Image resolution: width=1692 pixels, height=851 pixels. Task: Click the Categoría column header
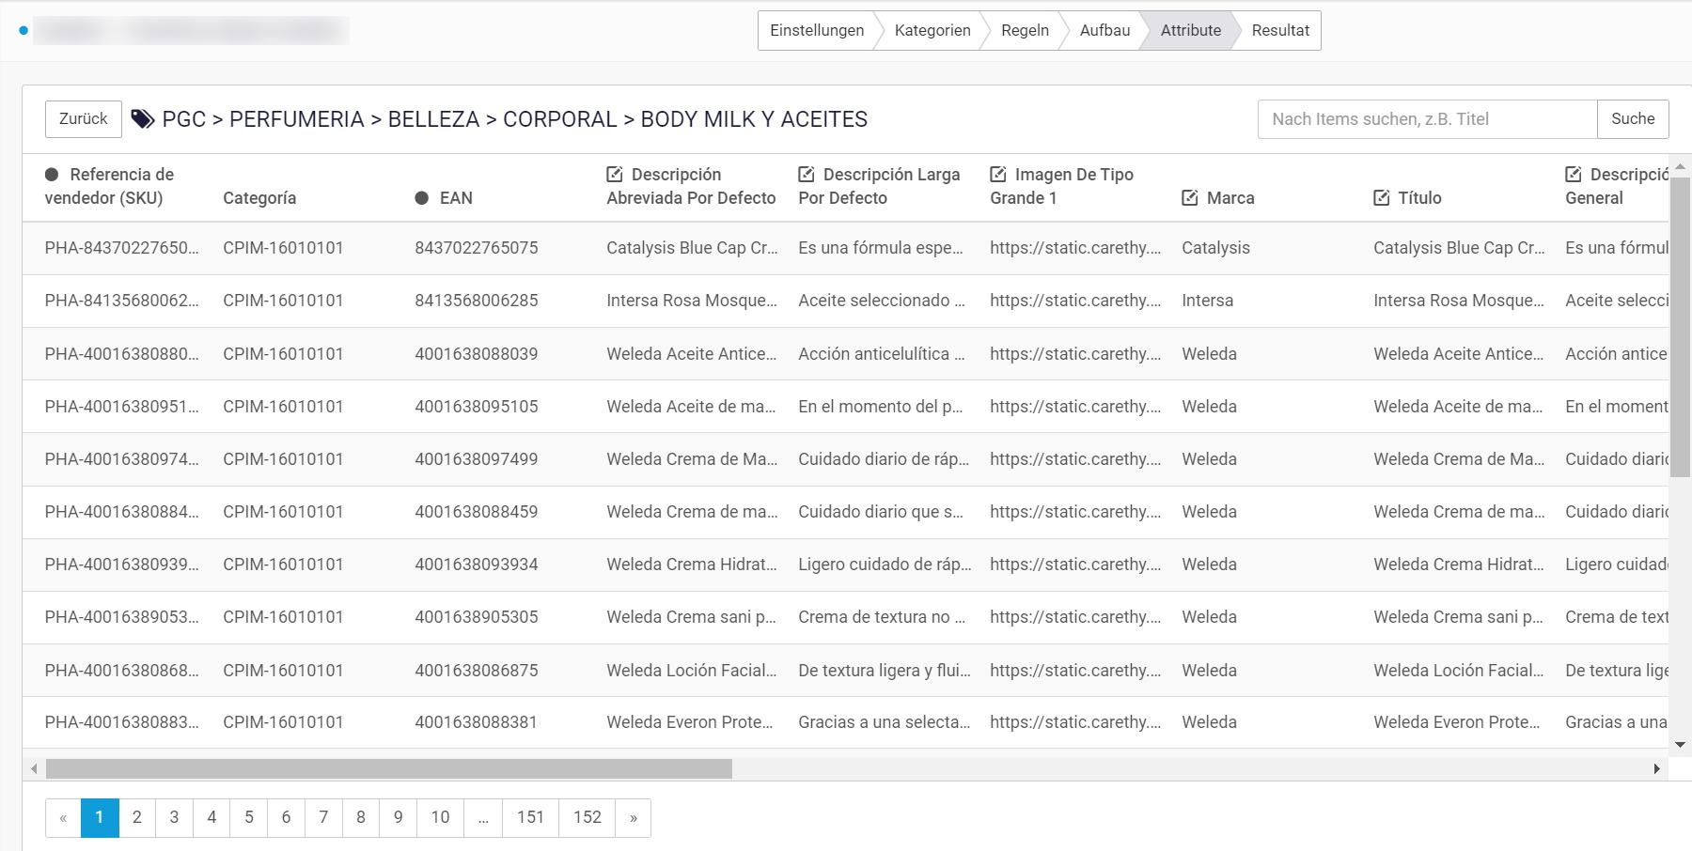point(259,198)
